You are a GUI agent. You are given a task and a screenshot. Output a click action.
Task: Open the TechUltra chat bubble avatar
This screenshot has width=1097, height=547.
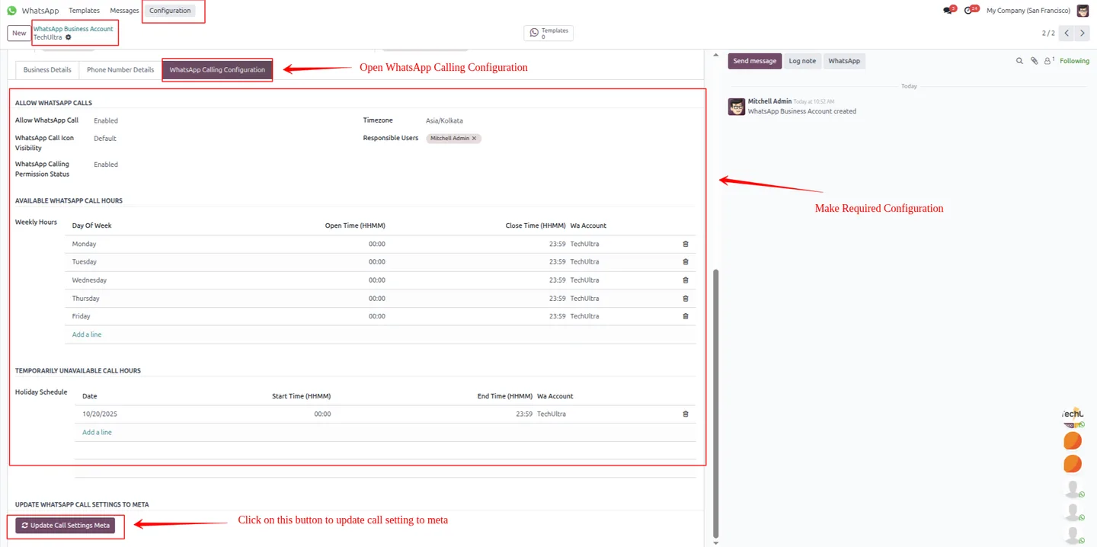(1073, 417)
